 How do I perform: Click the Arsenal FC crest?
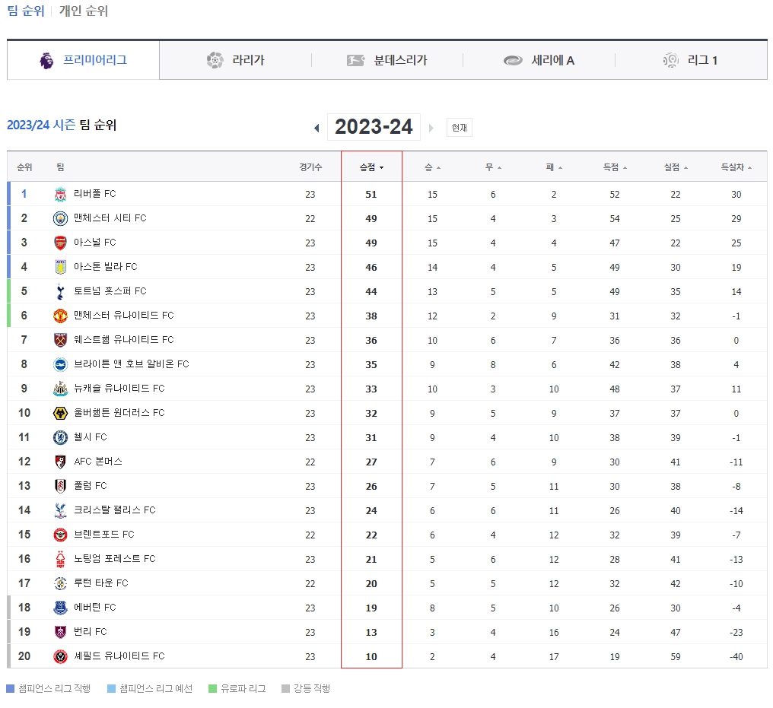[60, 243]
